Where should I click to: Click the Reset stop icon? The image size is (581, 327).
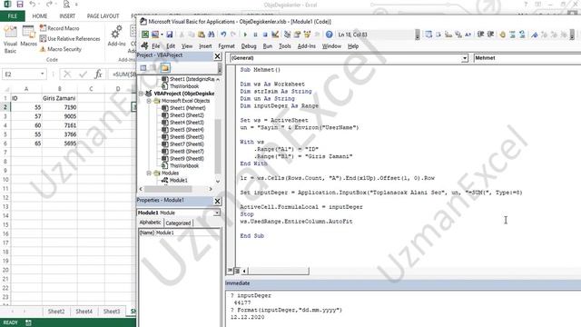point(265,35)
